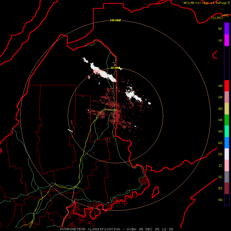Screen dimensions: 231x231
Task: Click the RA light green legend swatch
Action: (x=227, y=131)
